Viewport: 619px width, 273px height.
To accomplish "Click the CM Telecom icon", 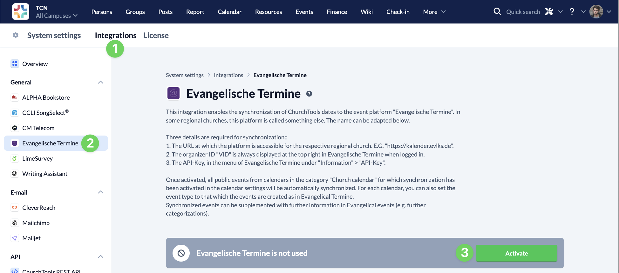I will 15,128.
